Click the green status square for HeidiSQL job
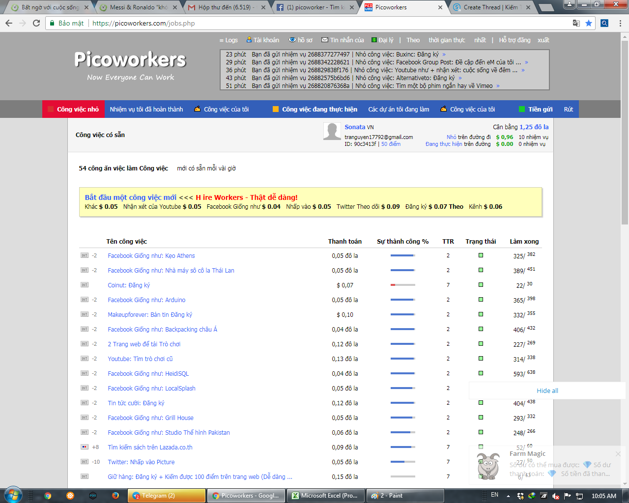 coord(481,373)
